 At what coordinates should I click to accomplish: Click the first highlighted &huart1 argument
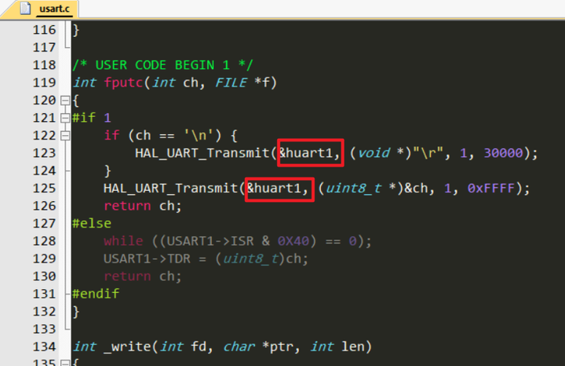(310, 153)
